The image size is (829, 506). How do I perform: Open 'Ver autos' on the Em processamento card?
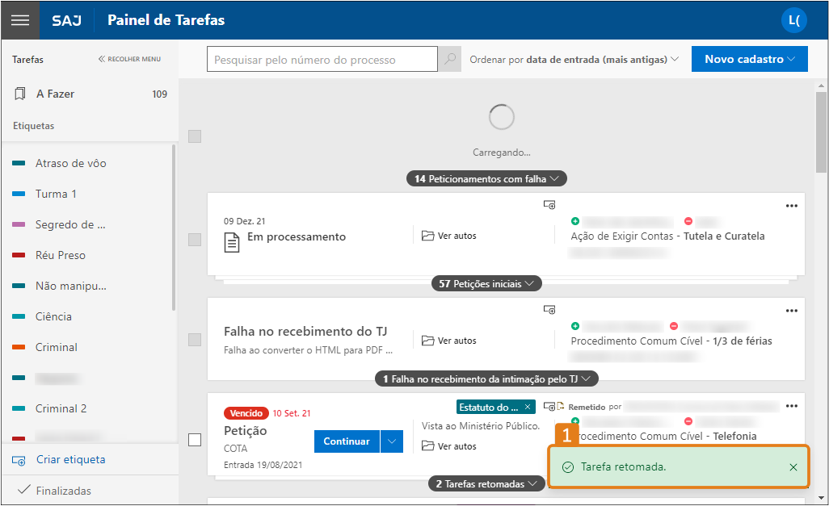[x=448, y=236]
